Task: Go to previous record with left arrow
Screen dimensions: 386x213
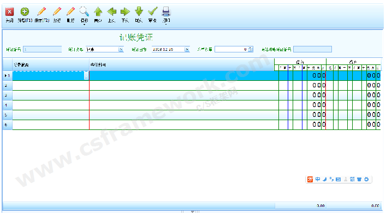Action: pos(111,11)
